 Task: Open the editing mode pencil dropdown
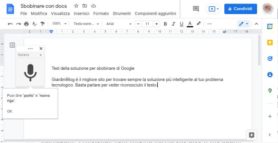coord(243,24)
